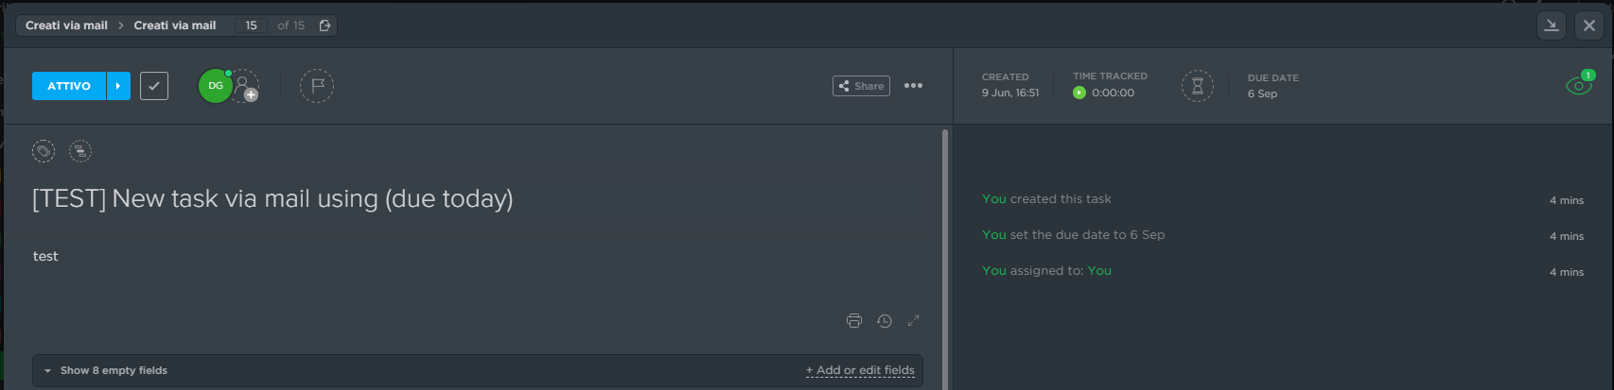Open description history clock icon
Screen dimensions: 1614x390
[x=885, y=321]
